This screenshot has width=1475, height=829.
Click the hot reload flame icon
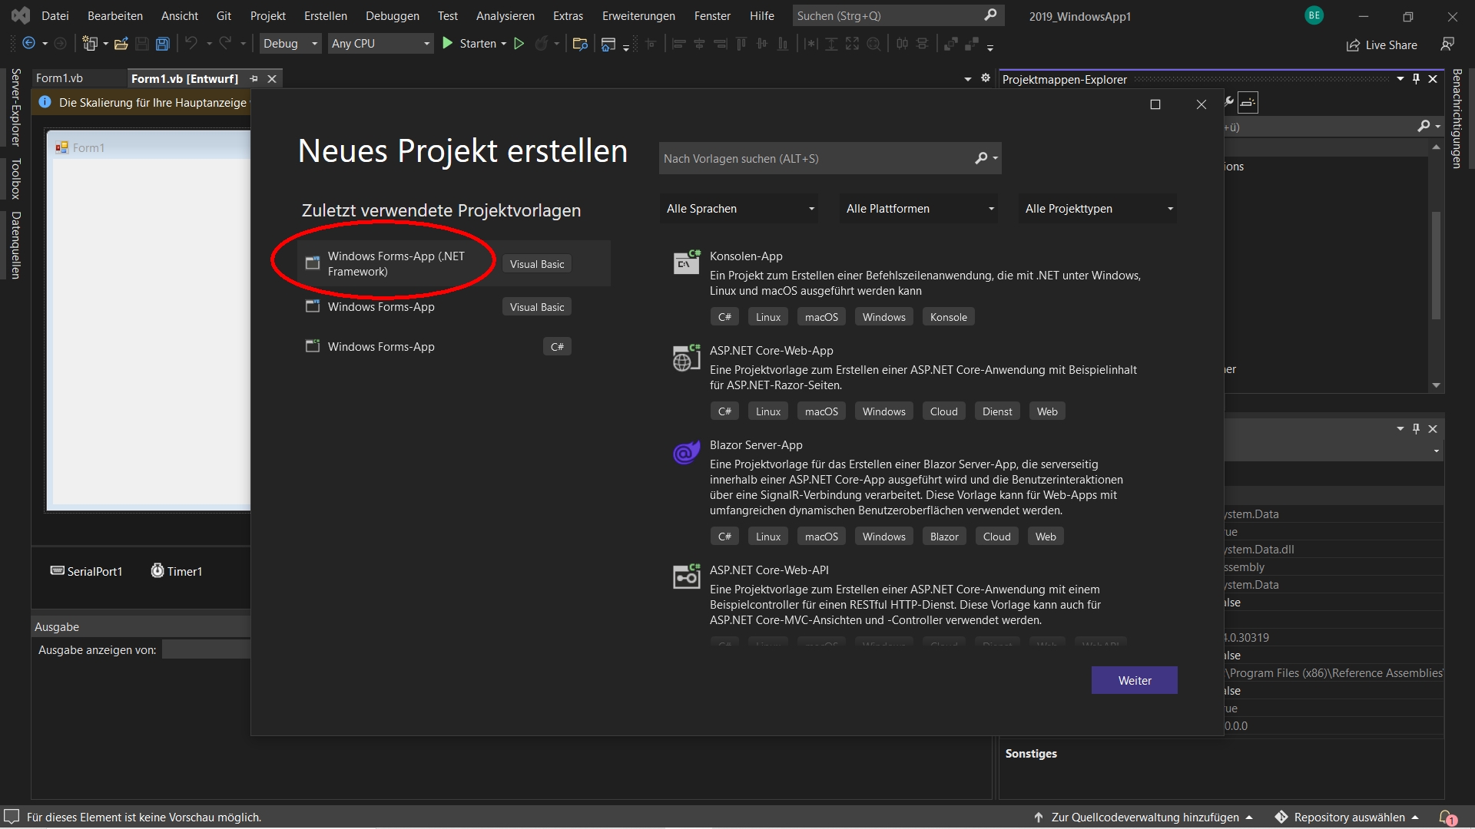coord(542,44)
